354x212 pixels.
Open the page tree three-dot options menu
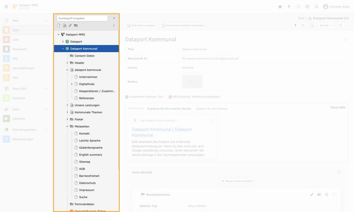[114, 26]
